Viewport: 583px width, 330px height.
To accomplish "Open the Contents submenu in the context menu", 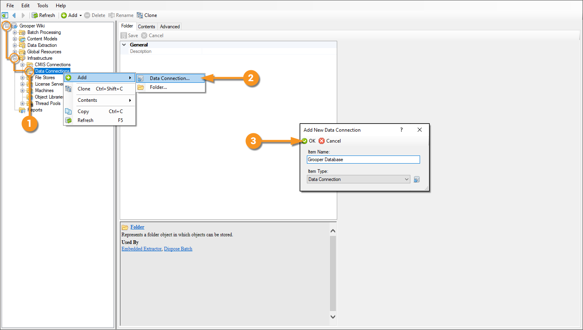I will coord(99,100).
